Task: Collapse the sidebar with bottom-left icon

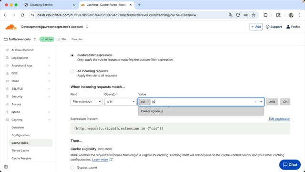Action: 6,167
